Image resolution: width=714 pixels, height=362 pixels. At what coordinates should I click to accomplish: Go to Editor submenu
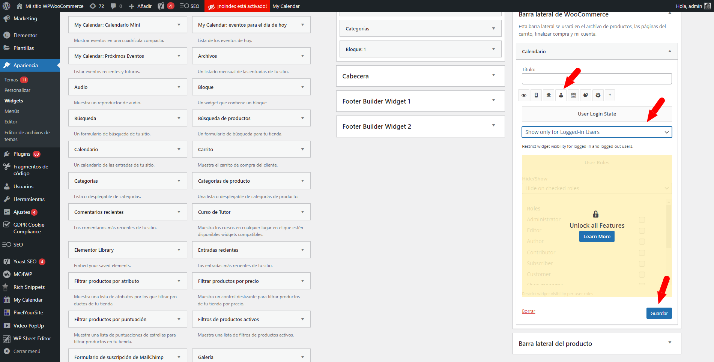coord(11,122)
